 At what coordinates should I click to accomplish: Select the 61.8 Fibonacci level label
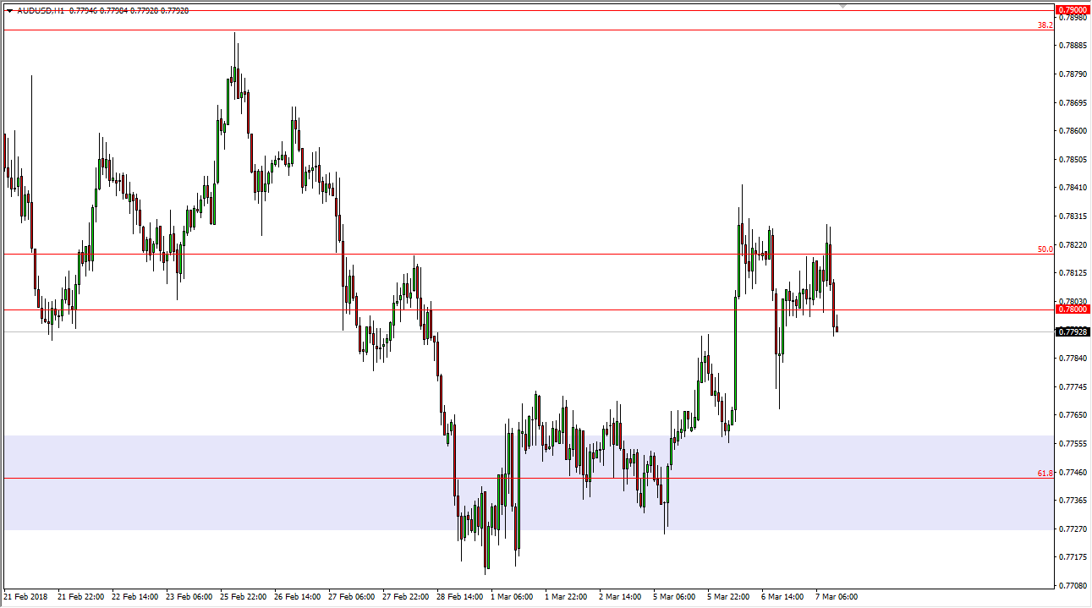[1045, 474]
